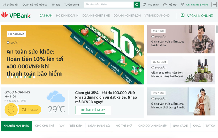The width and height of the screenshot is (218, 138).
Task: Select the third carousel dot
Action: tap(17, 77)
